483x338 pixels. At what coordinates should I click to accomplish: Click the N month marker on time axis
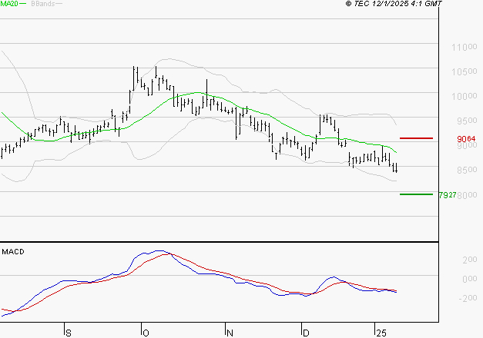coord(230,333)
